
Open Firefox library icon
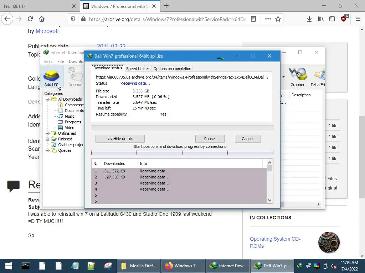[x=321, y=19]
